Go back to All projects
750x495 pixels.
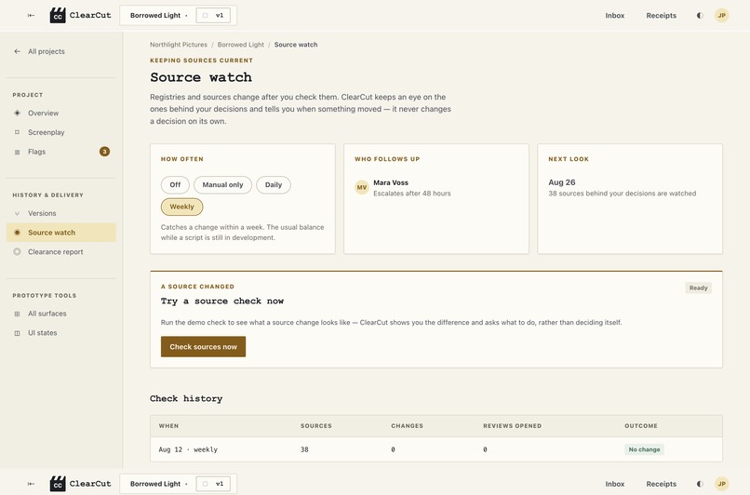(61, 51)
